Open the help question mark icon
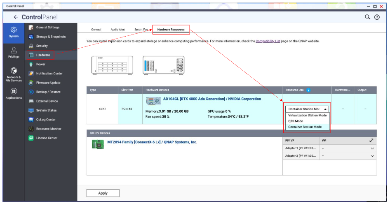The image size is (390, 204). [377, 17]
